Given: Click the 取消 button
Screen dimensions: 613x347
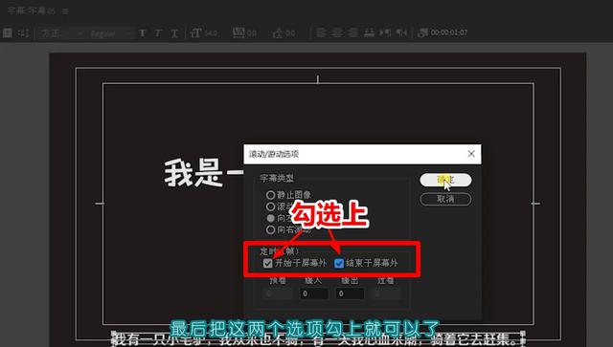Looking at the screenshot, I should click(x=445, y=199).
